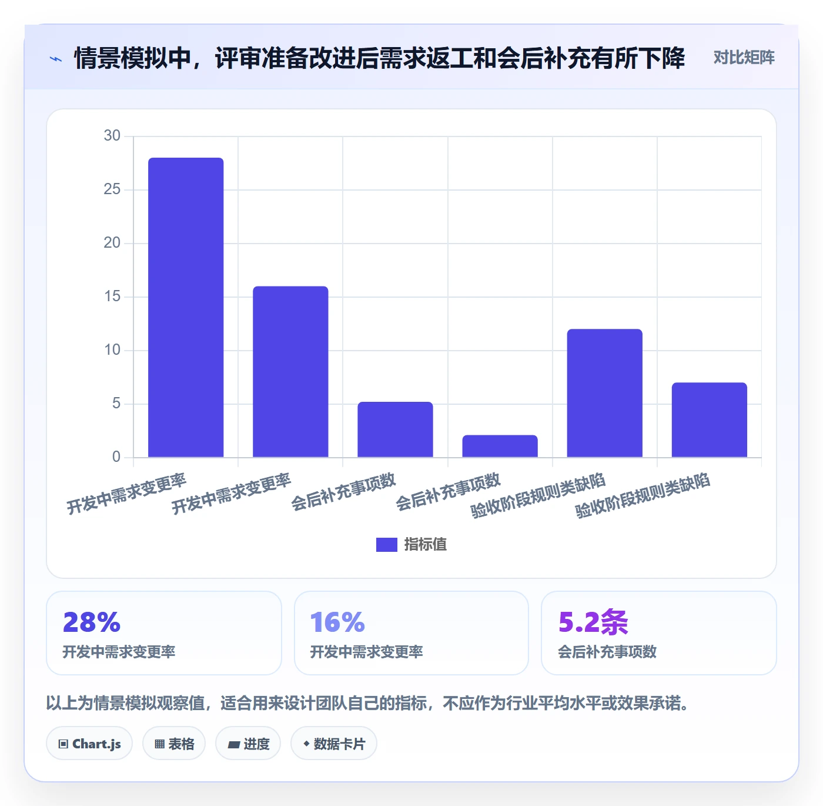Click the diamond icon in 数据卡片 chip
The image size is (823, 806).
(306, 744)
